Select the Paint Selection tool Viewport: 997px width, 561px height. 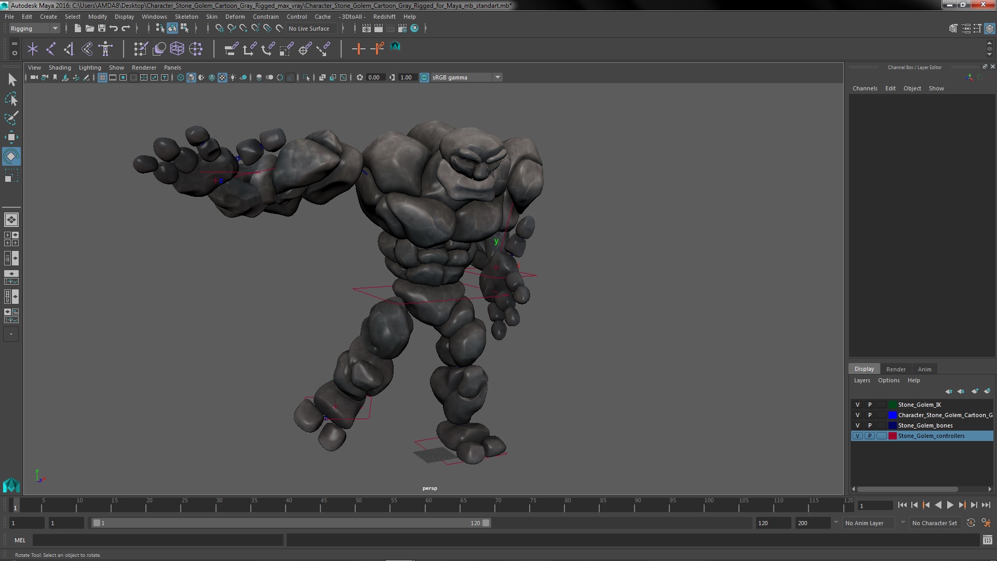click(11, 118)
